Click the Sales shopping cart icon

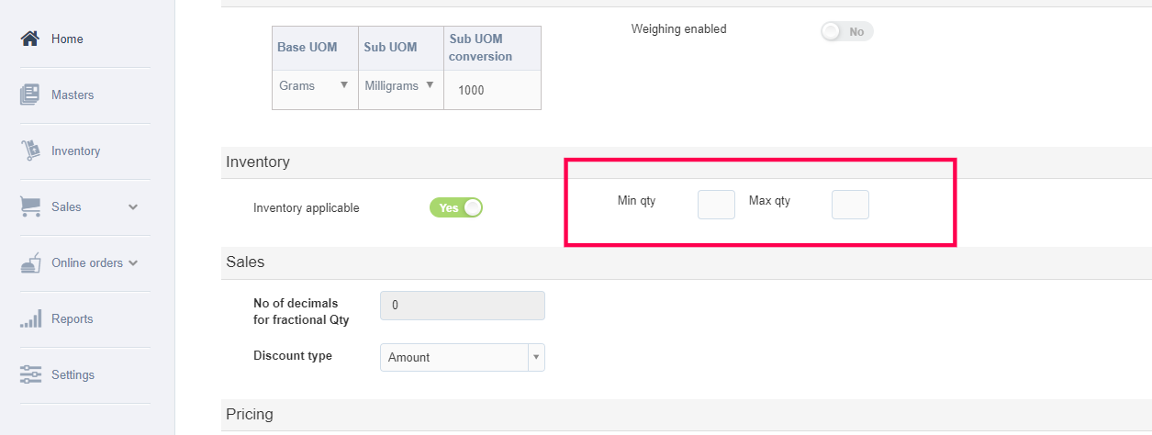30,206
